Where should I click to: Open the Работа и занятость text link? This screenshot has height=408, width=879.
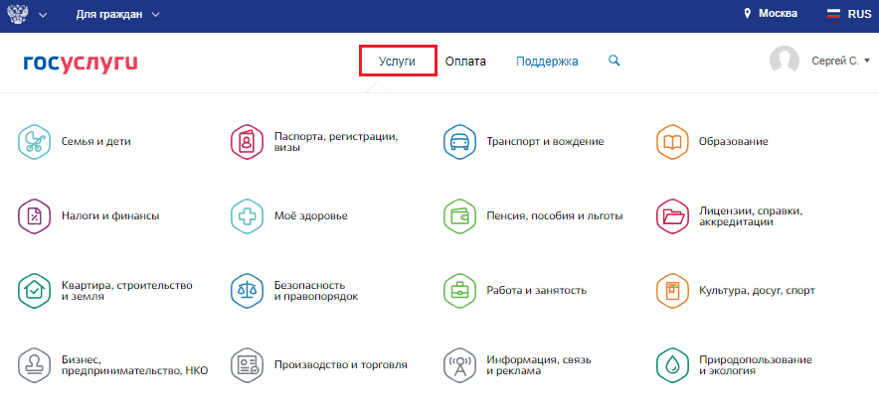[537, 291]
